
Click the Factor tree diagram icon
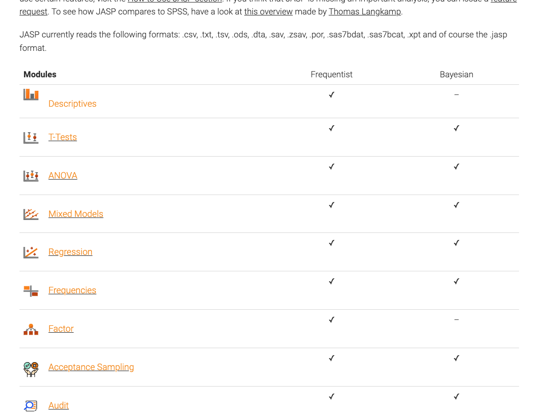[31, 329]
